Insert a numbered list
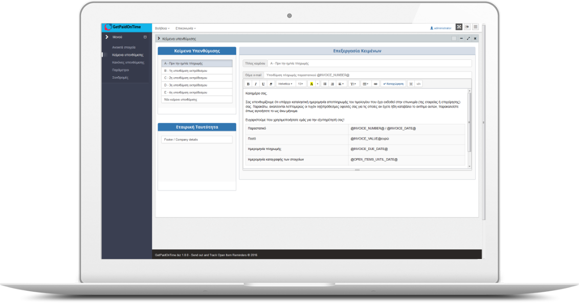 [332, 83]
